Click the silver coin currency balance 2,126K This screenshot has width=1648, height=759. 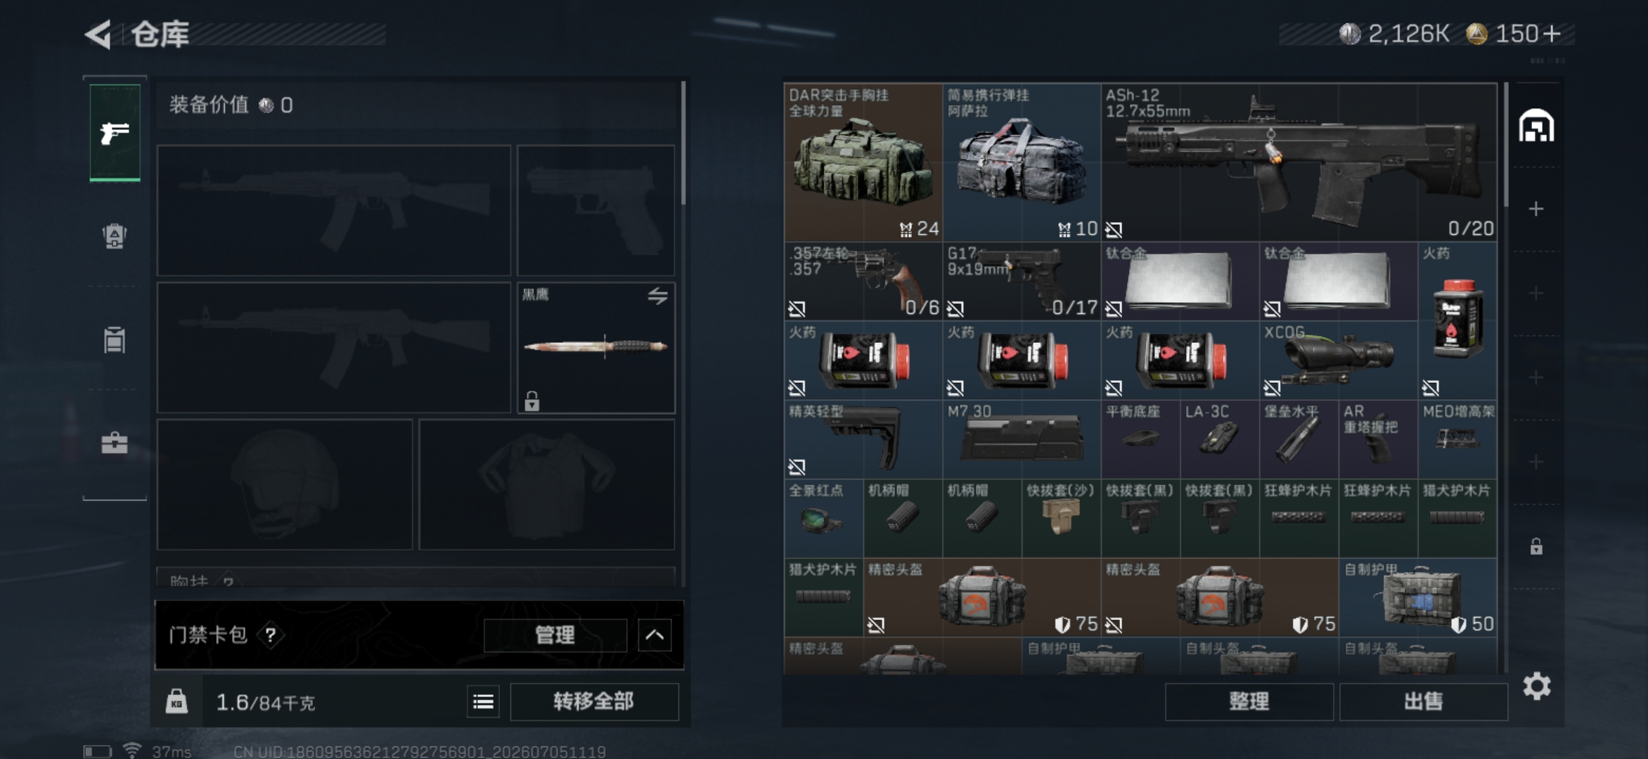1394,34
